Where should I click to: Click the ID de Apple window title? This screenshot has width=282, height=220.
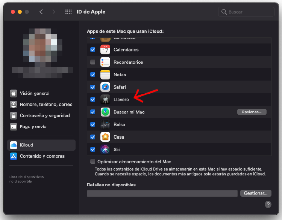[91, 12]
